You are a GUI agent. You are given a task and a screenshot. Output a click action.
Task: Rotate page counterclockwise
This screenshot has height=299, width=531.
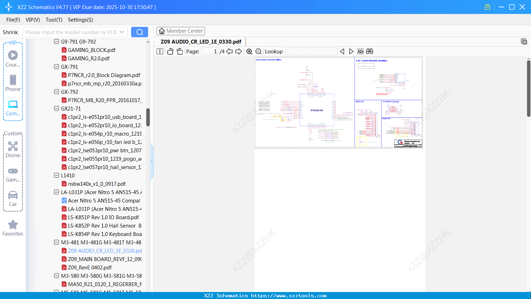point(170,51)
